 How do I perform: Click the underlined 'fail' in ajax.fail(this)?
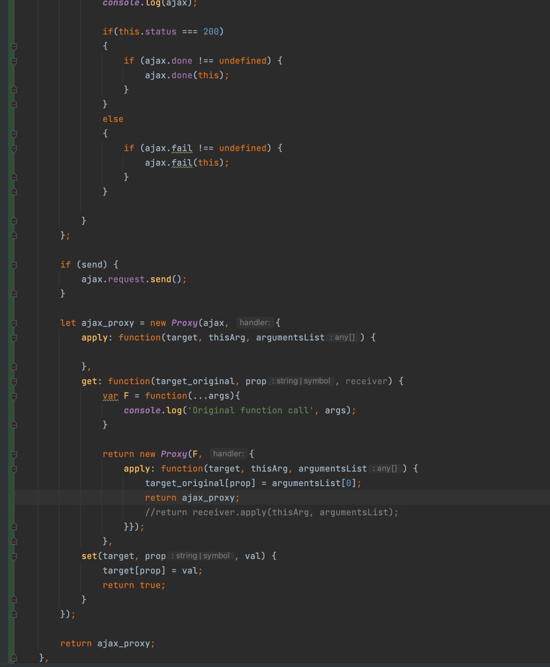coord(182,163)
